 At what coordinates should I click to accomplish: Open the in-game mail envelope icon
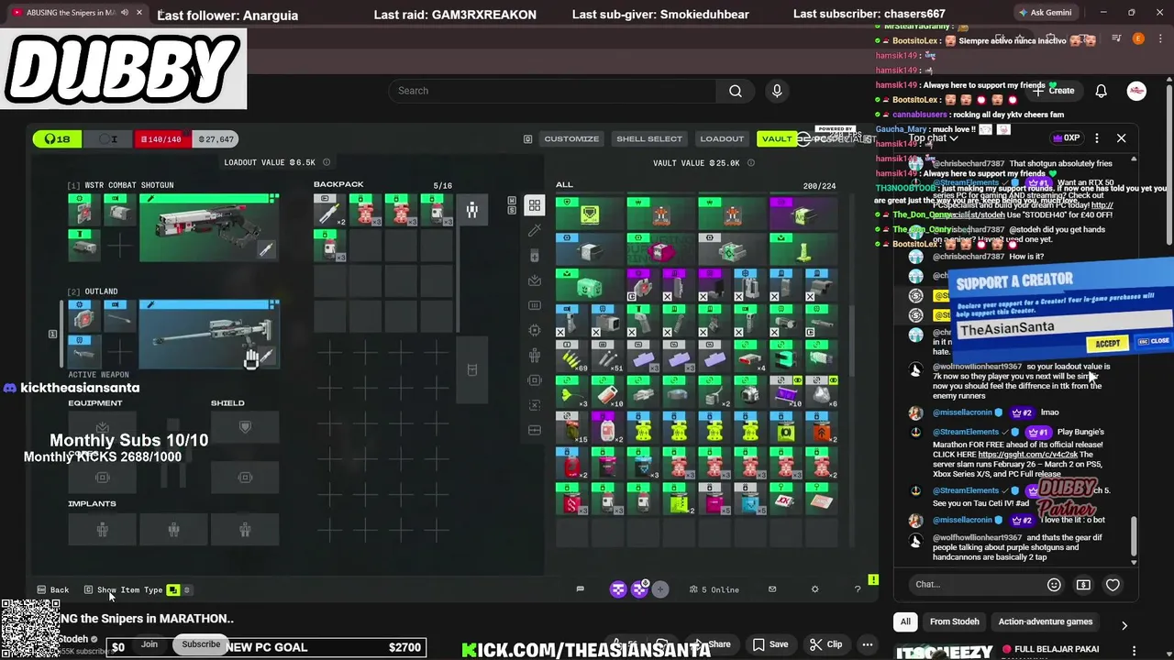click(772, 589)
